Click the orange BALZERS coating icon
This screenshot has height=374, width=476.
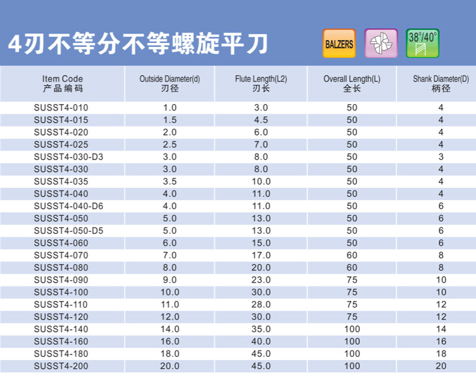[x=339, y=44]
